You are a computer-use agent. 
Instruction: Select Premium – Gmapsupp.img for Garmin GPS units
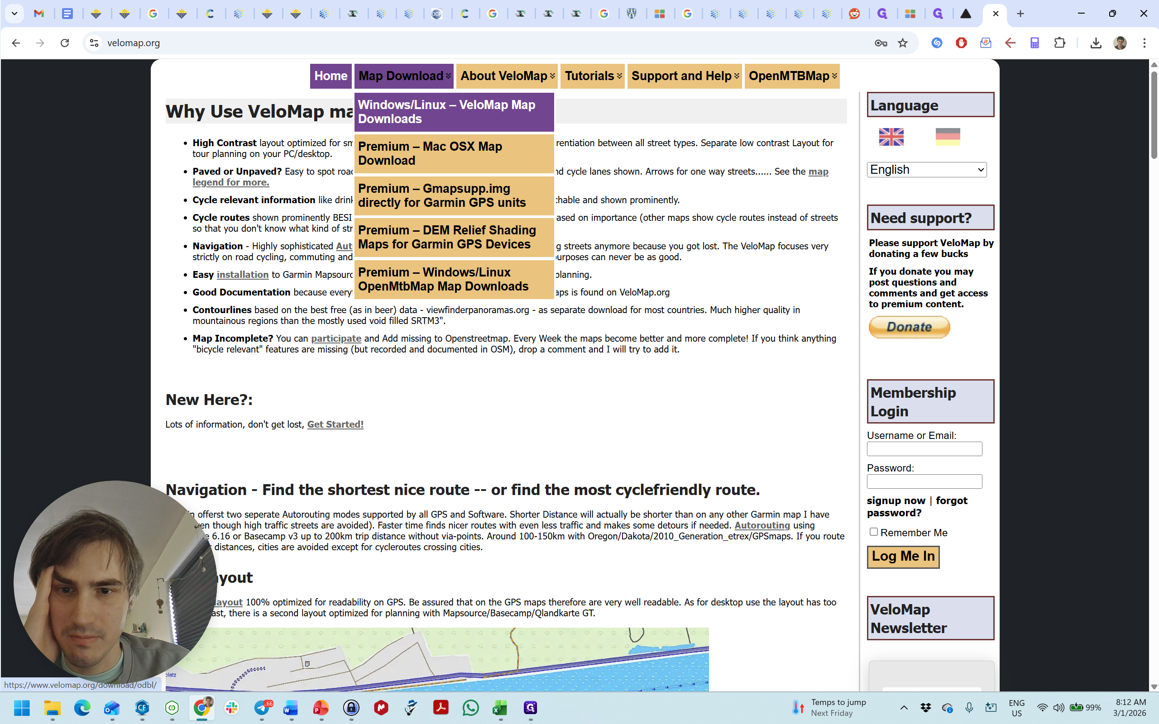(x=454, y=195)
